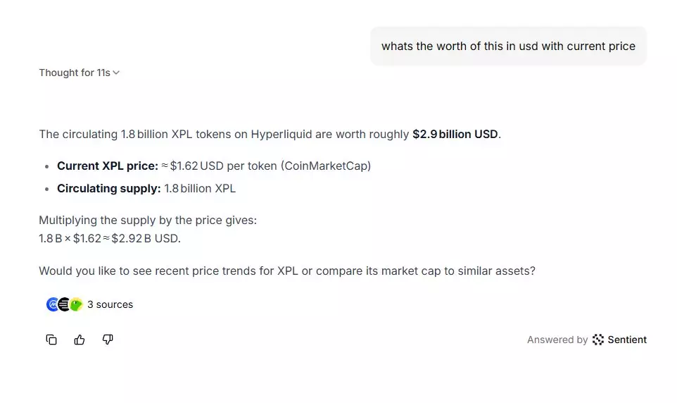Click the Sentient name beside Answered by

click(627, 340)
